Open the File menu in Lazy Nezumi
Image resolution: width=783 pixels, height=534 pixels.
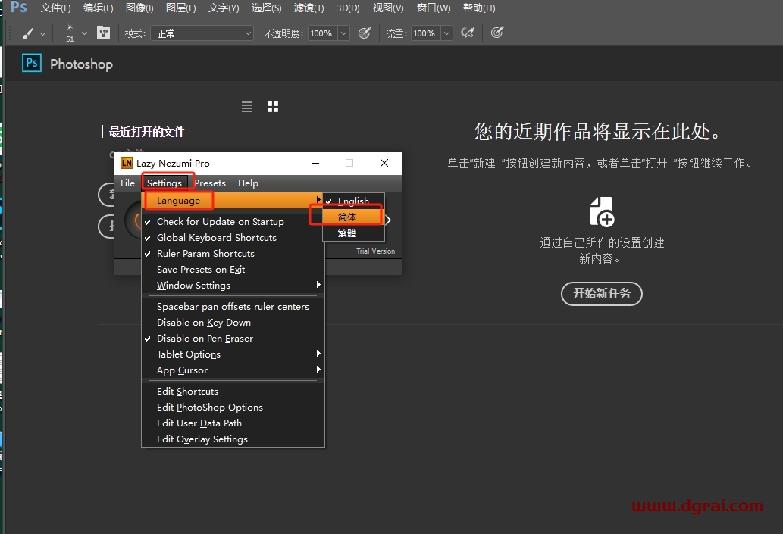(128, 183)
